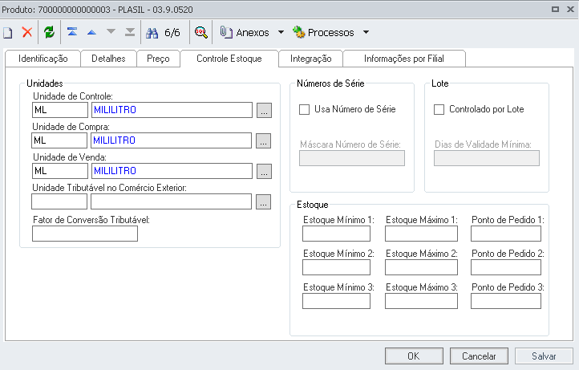Click the Anexos paperclip button
Viewport: 579px width, 370px height.
(x=245, y=33)
